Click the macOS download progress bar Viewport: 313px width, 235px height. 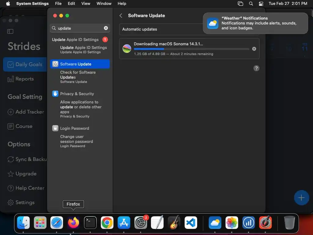point(191,49)
